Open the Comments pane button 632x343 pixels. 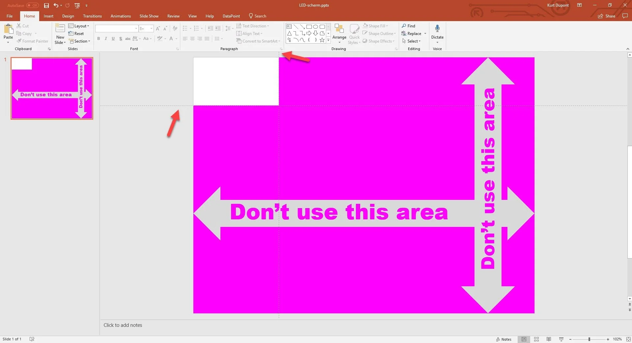tap(625, 16)
